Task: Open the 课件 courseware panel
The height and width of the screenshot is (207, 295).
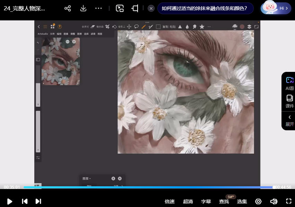Action: pos(289,102)
